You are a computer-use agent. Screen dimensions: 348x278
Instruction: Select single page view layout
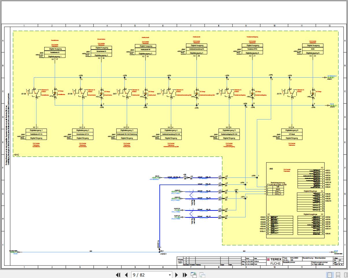point(330,275)
